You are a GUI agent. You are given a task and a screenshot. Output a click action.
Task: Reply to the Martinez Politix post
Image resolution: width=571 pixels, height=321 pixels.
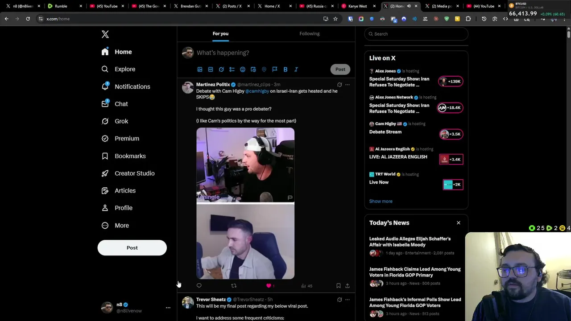click(199, 286)
